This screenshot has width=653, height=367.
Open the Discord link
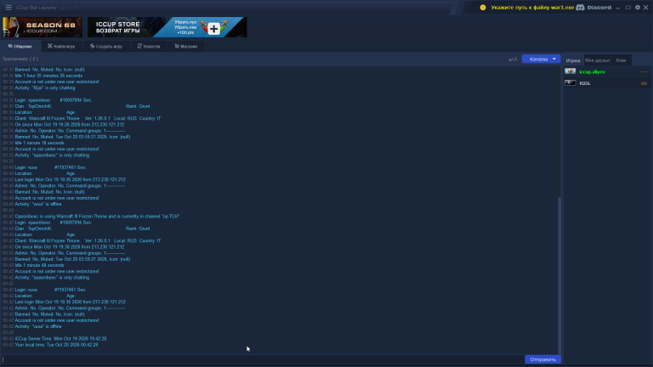(x=593, y=8)
